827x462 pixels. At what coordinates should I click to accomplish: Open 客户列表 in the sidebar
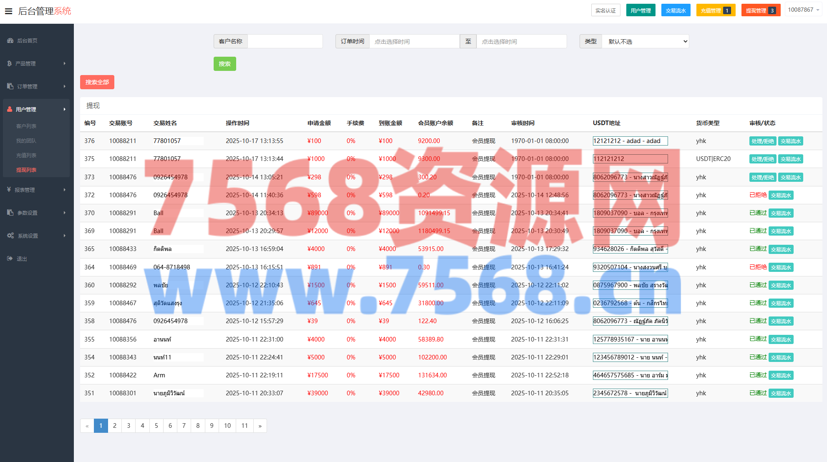click(26, 126)
